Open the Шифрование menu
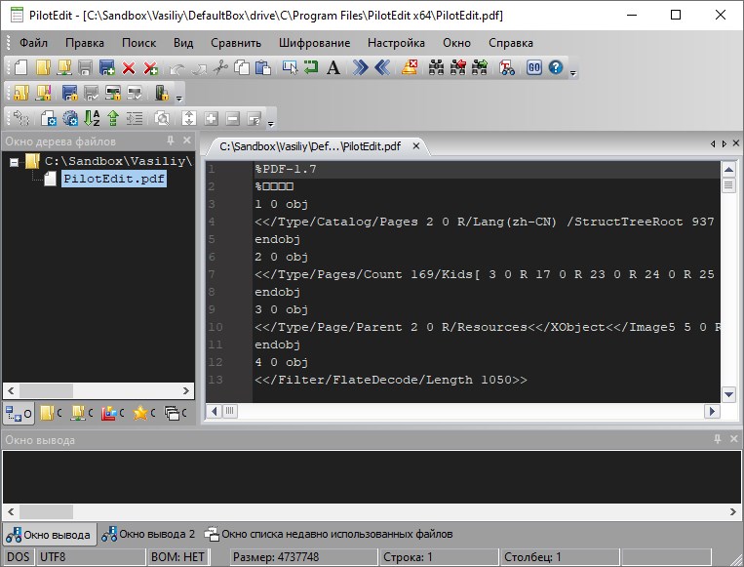 (x=314, y=43)
